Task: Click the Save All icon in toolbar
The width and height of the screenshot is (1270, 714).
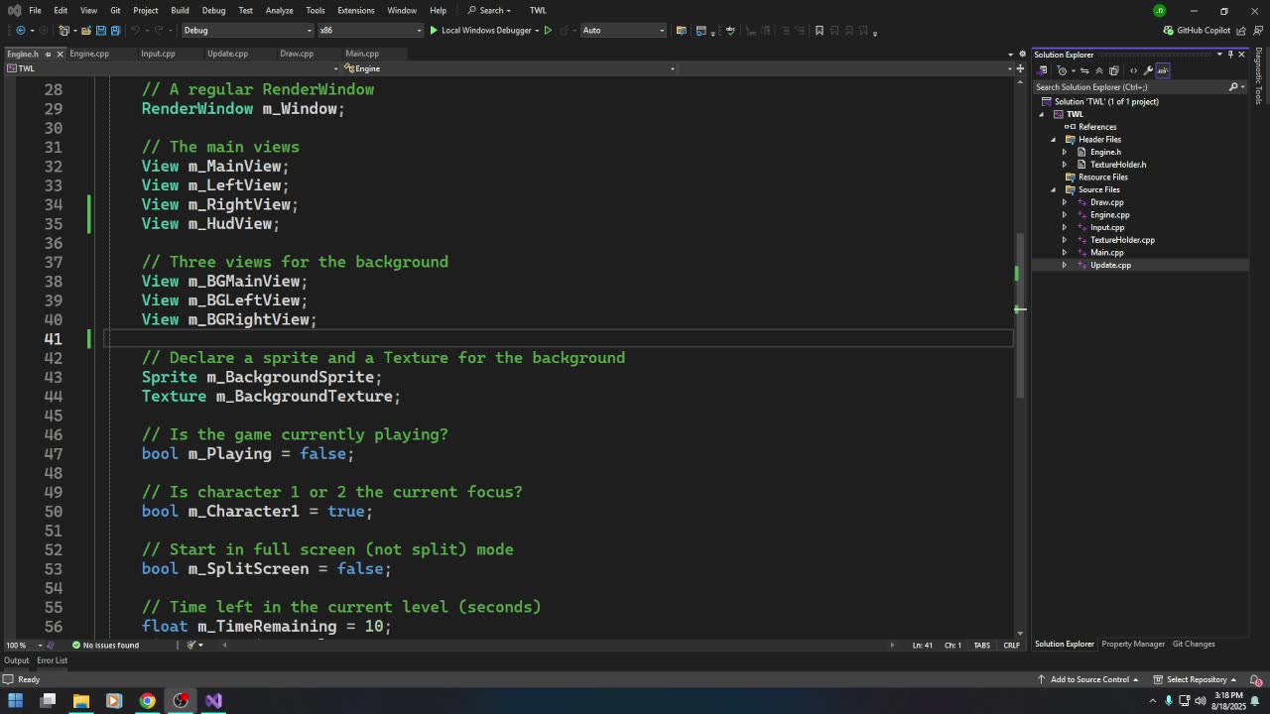Action: 115,30
